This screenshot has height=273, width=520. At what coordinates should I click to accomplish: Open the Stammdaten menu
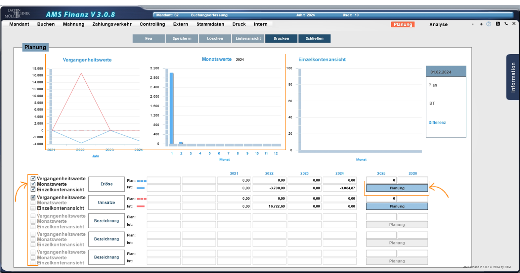pyautogui.click(x=210, y=24)
